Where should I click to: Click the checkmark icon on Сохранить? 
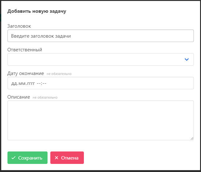[x=13, y=158]
